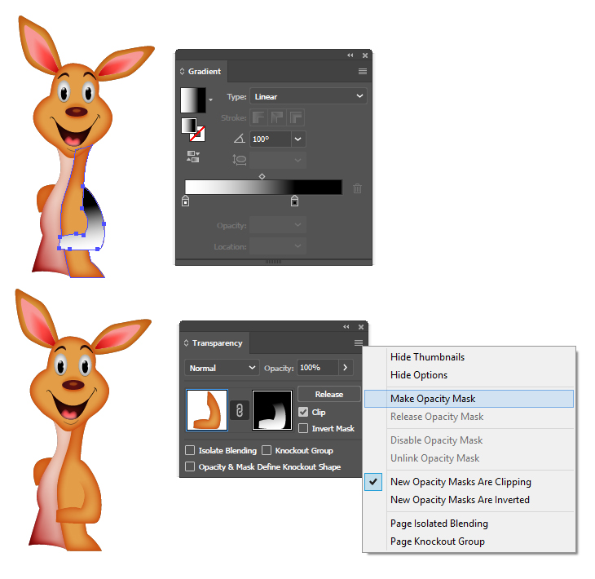Image resolution: width=595 pixels, height=579 pixels.
Task: Collapse the Transparency panel with double arrows
Action: pyautogui.click(x=346, y=327)
